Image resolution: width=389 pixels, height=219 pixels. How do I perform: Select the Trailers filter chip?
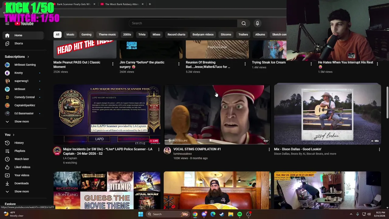[x=243, y=35]
